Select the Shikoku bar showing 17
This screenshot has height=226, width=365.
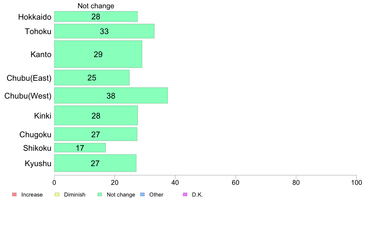point(80,148)
